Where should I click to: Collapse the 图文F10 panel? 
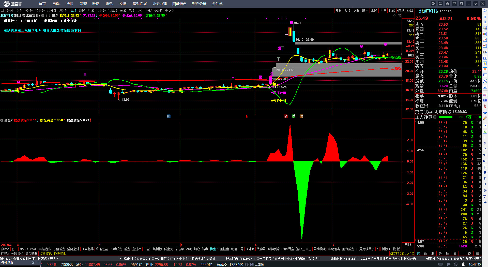395,254
